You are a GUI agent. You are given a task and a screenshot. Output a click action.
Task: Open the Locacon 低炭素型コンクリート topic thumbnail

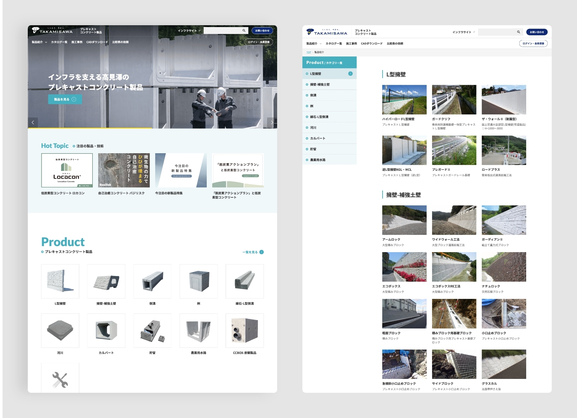point(67,171)
